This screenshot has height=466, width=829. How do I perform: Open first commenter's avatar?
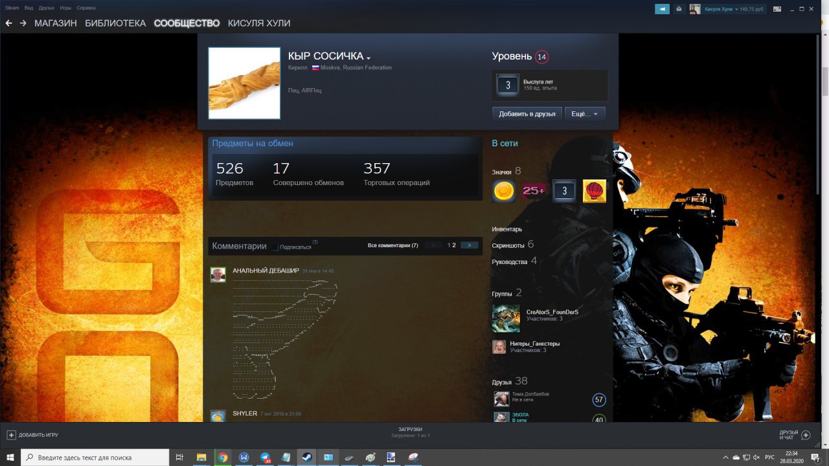(x=218, y=274)
